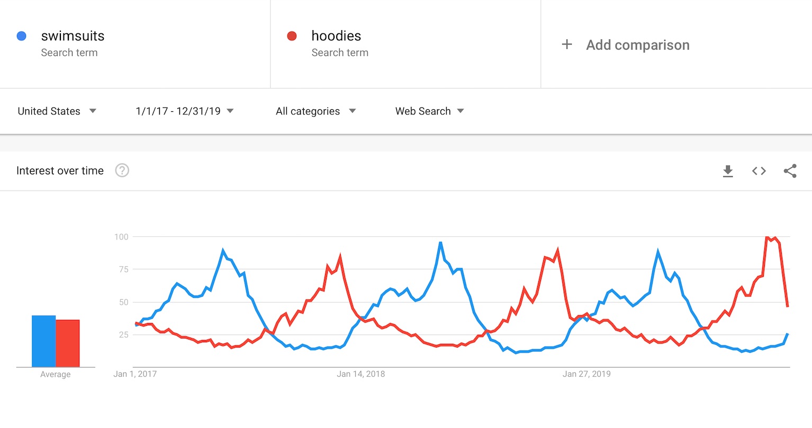Viewport: 812px width, 428px height.
Task: Edit the hoodies search term
Action: tap(336, 36)
